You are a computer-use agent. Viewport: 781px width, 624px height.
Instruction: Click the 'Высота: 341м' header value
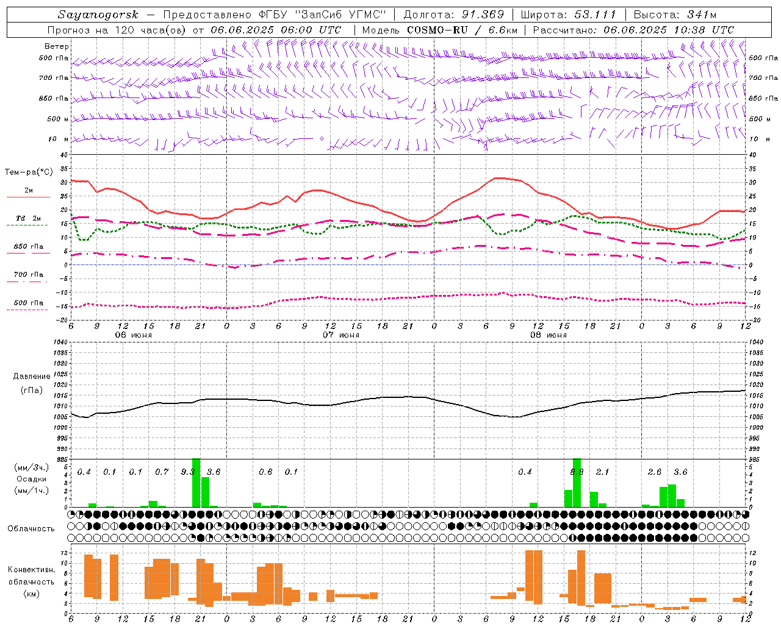click(x=675, y=15)
